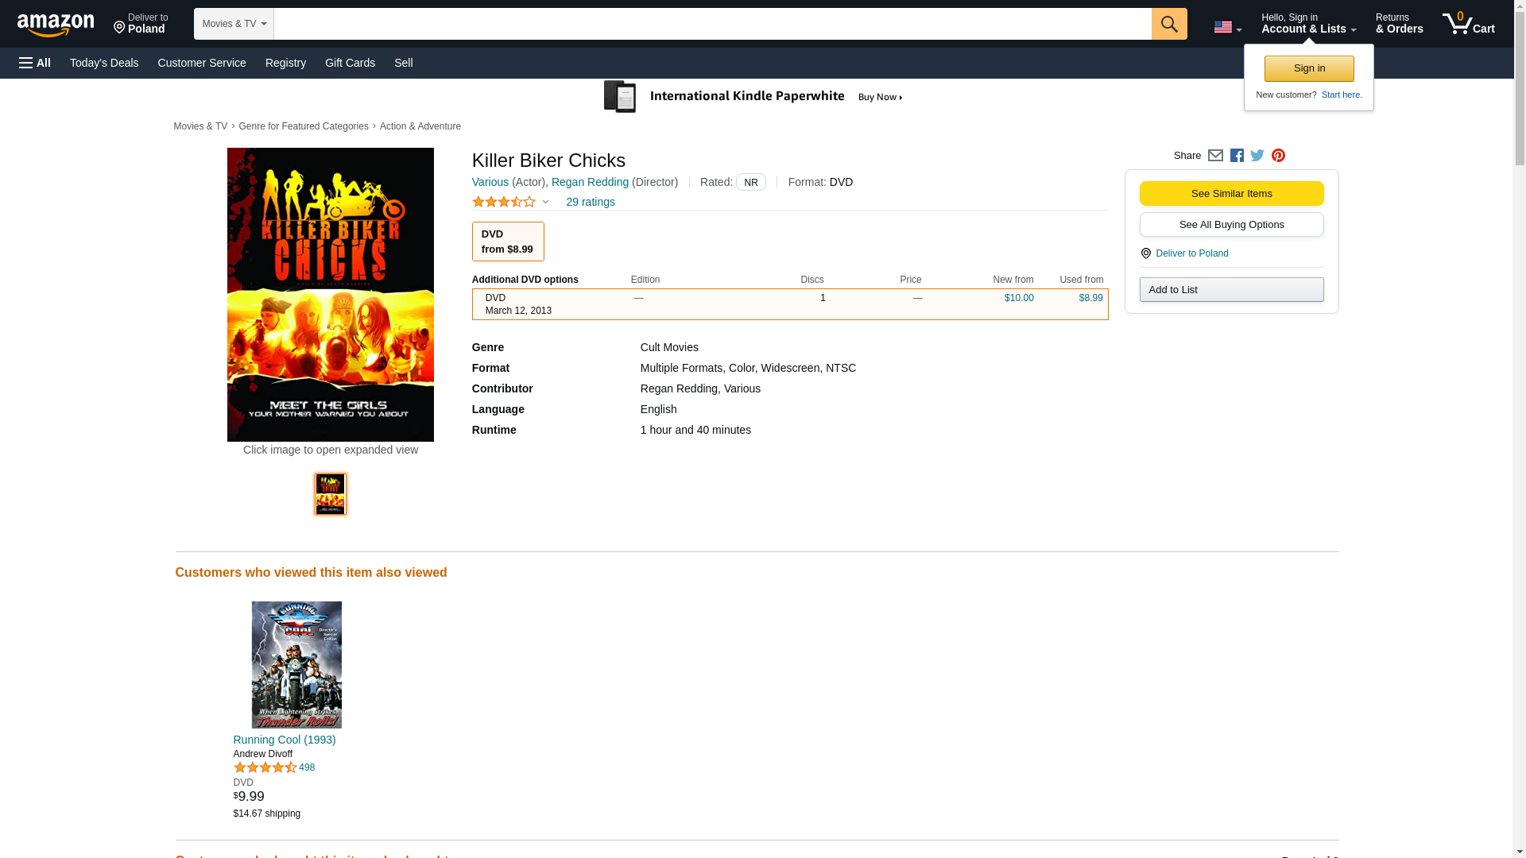Viewport: 1526px width, 858px height.
Task: Open Today's Deals menu item
Action: tap(104, 63)
